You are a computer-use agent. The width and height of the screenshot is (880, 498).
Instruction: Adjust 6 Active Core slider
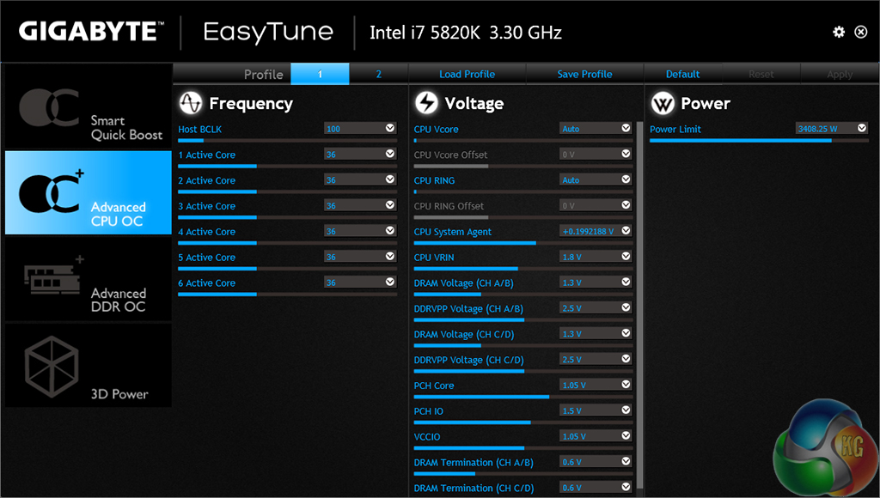[x=287, y=295]
